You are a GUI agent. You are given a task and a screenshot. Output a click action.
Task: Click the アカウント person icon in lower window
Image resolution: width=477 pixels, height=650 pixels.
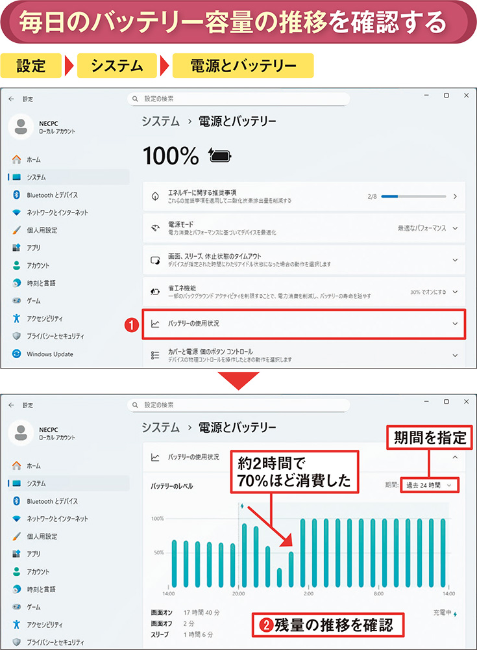17,571
